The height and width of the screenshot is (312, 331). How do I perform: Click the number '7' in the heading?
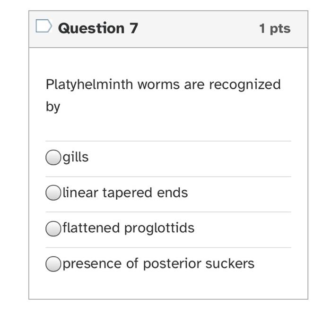coord(133,28)
